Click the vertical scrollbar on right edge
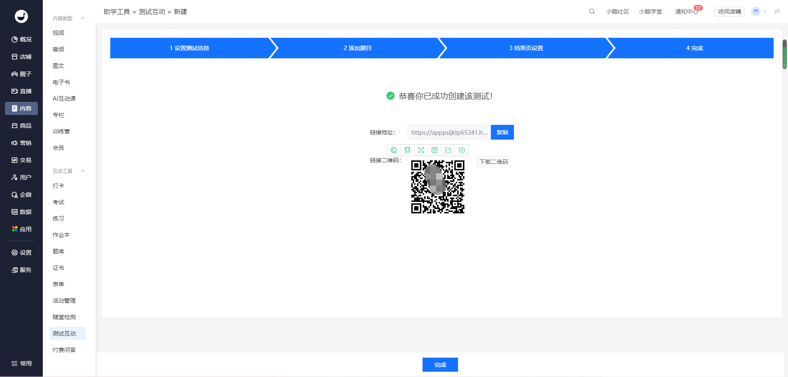788x377 pixels. [x=785, y=54]
